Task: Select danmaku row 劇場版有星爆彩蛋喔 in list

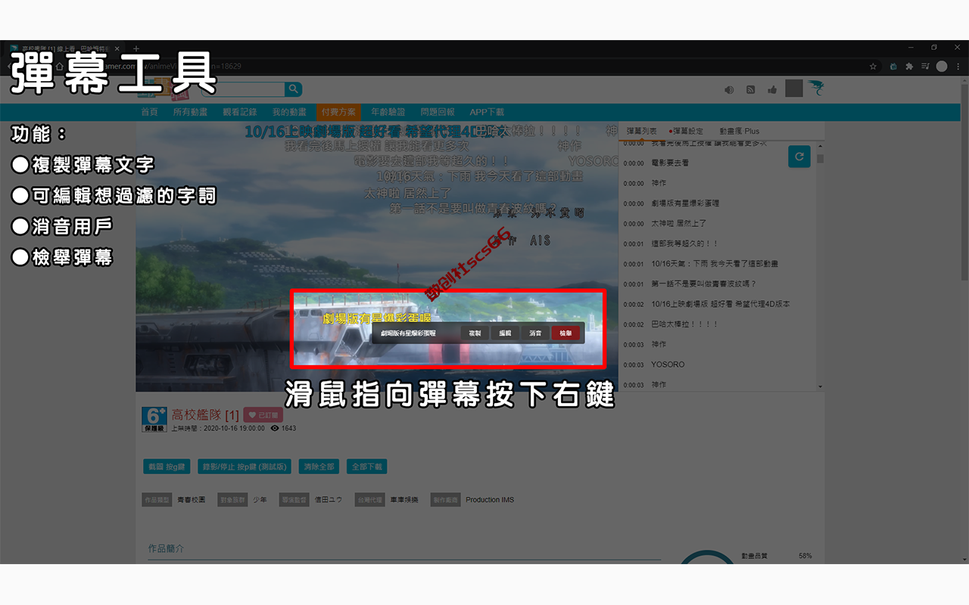Action: [718, 203]
